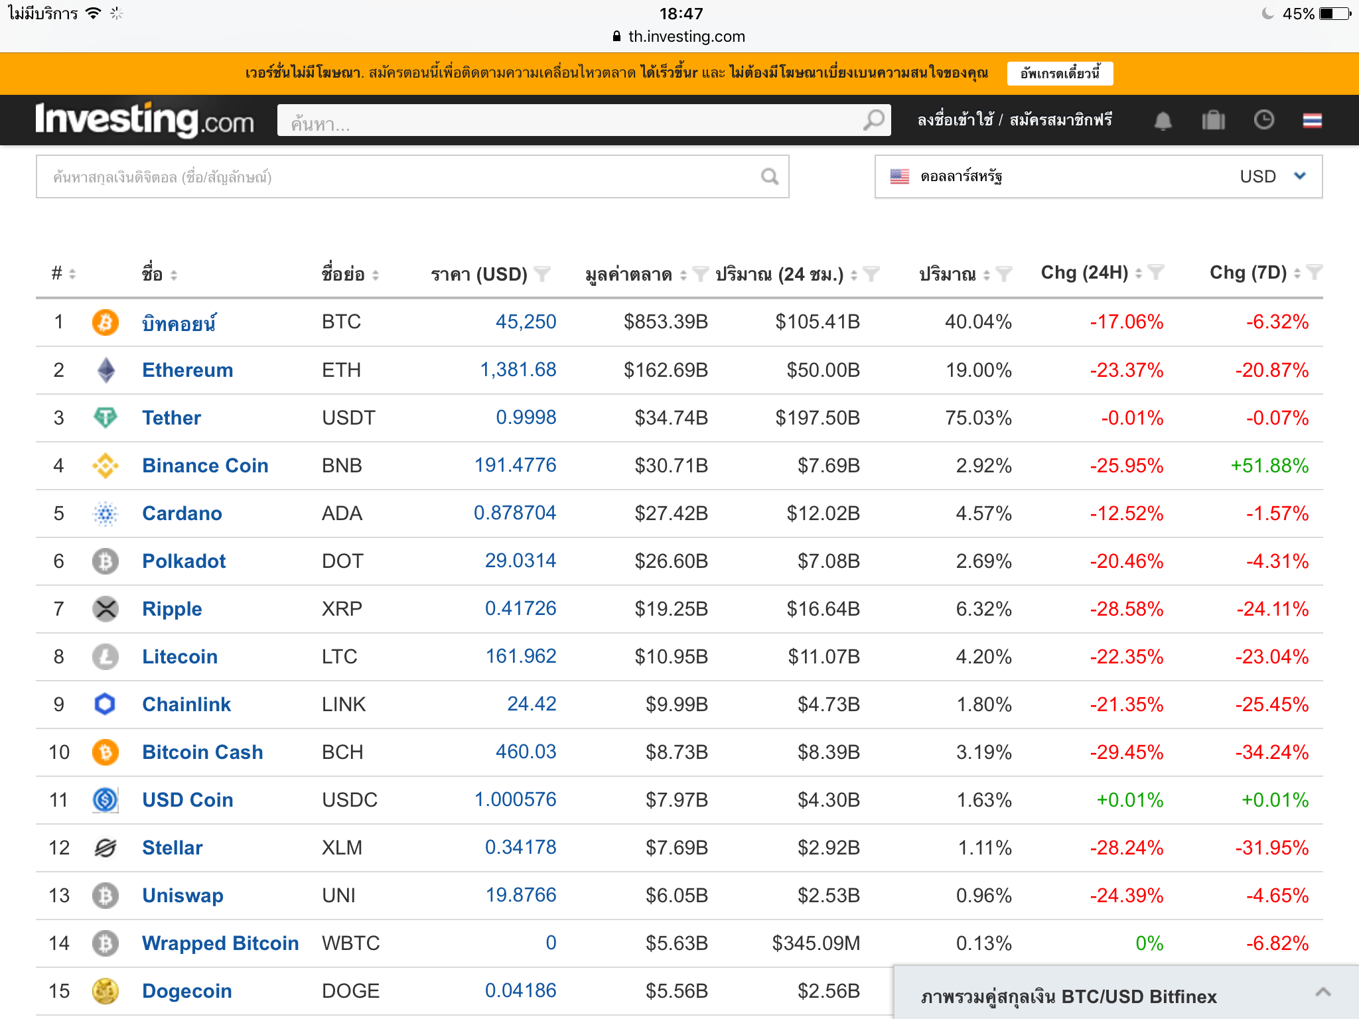Click the Investing.com logo
This screenshot has width=1359, height=1019.
click(145, 120)
